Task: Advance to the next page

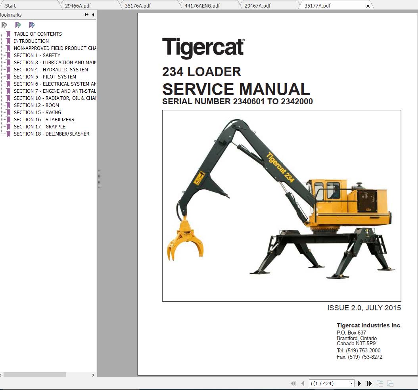Action: click(x=359, y=383)
